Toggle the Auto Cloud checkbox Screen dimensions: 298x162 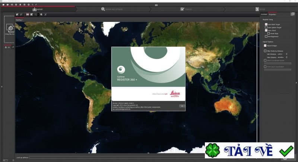coord(266,30)
